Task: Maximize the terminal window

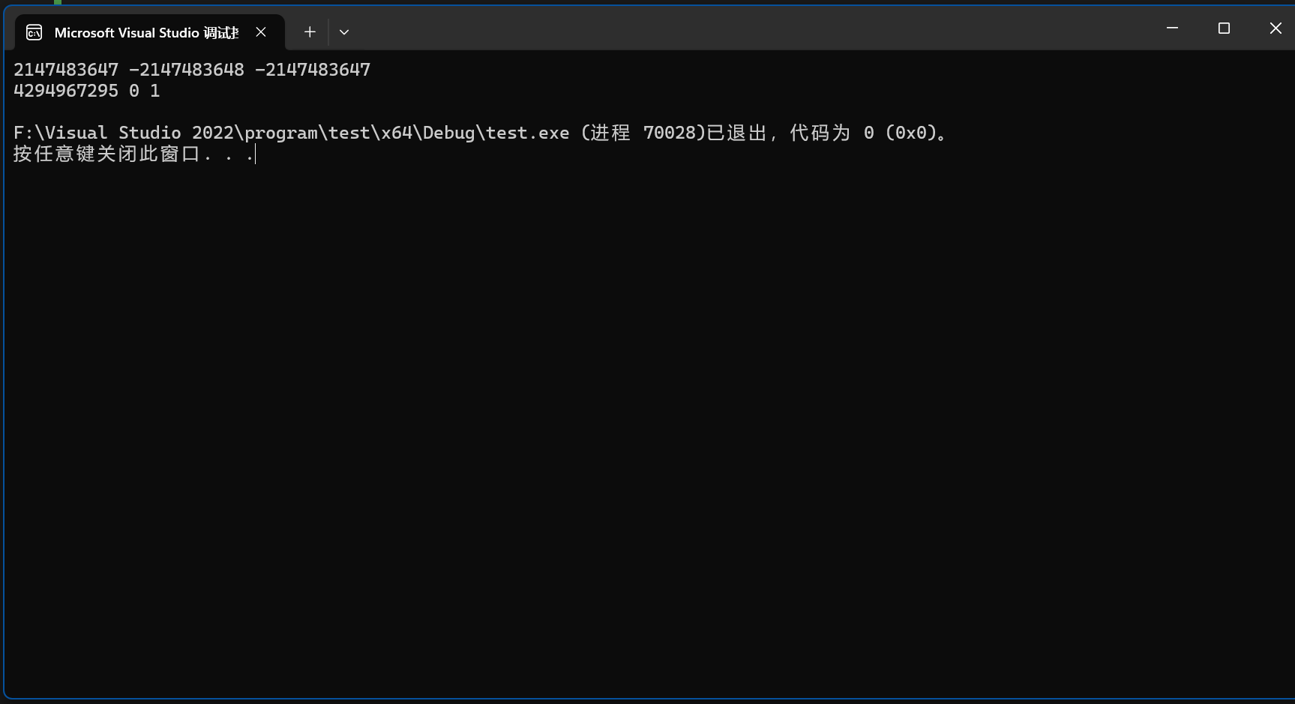Action: (1224, 28)
